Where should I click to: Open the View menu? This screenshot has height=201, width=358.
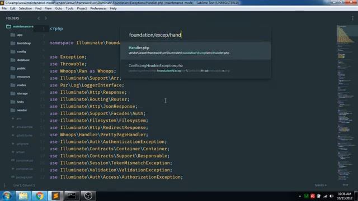click(48, 8)
